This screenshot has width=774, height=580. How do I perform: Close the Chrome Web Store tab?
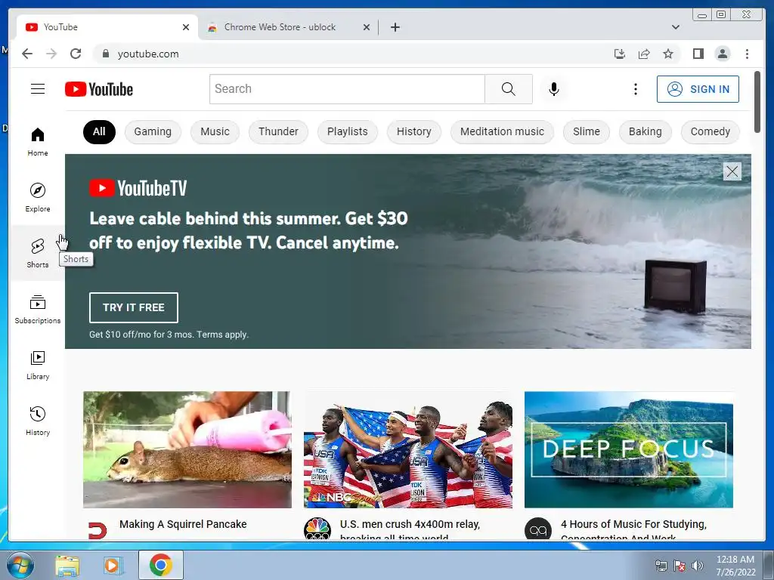click(x=367, y=27)
